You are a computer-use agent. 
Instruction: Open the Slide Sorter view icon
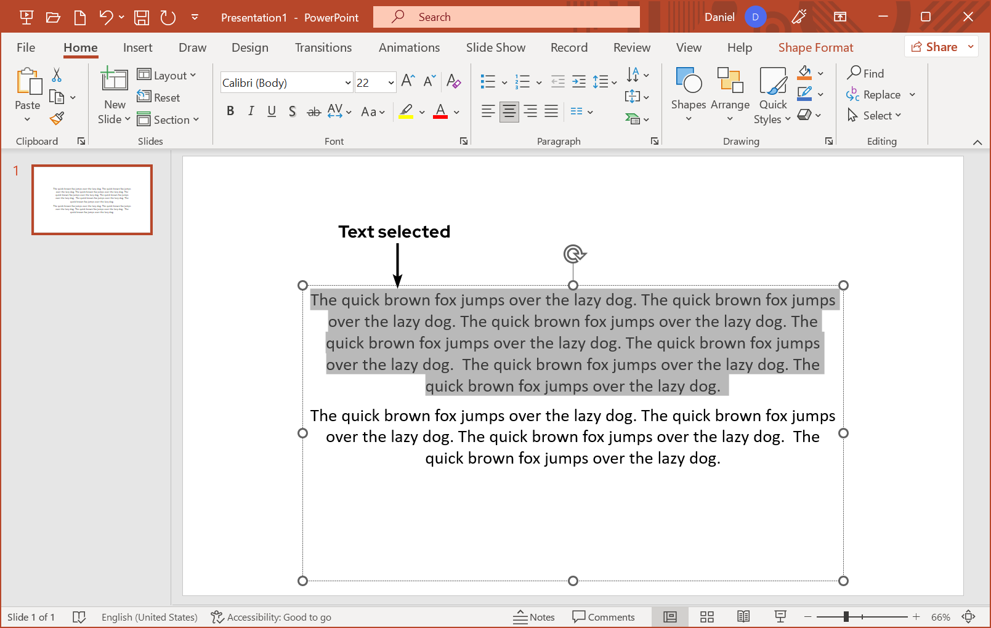pos(707,617)
